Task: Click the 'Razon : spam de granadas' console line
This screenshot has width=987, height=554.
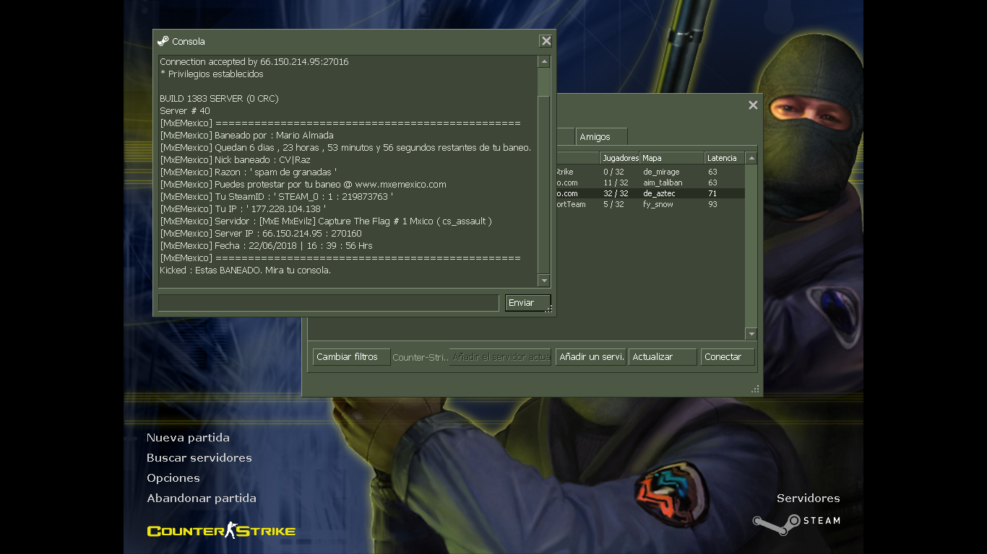Action: coord(248,172)
